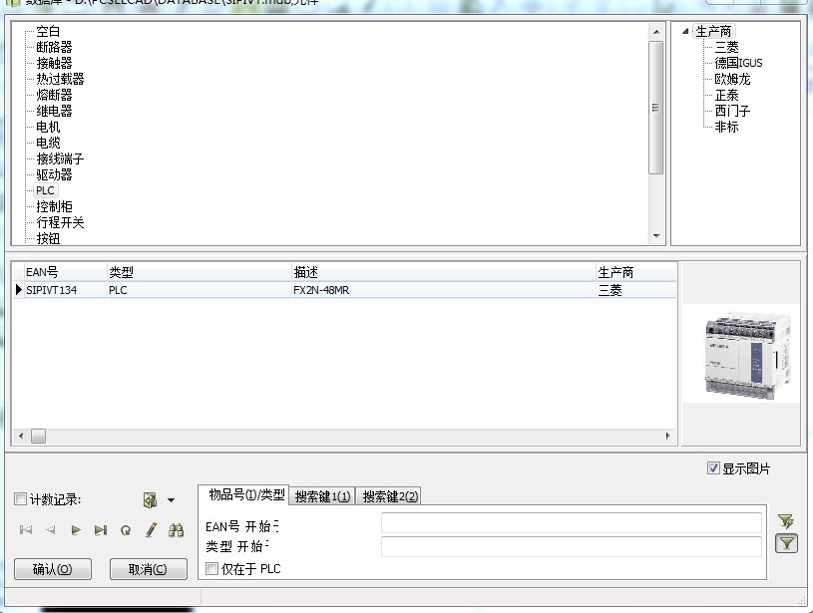Click the refresh records icon

click(126, 530)
